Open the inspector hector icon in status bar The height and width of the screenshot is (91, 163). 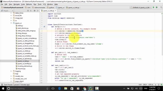tap(159, 85)
